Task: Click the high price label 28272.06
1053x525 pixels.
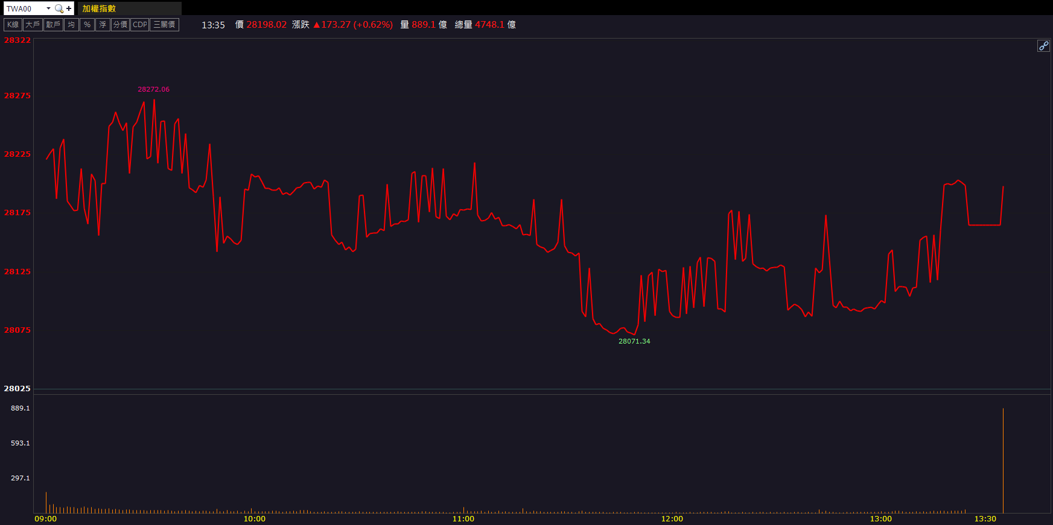Action: pyautogui.click(x=153, y=89)
